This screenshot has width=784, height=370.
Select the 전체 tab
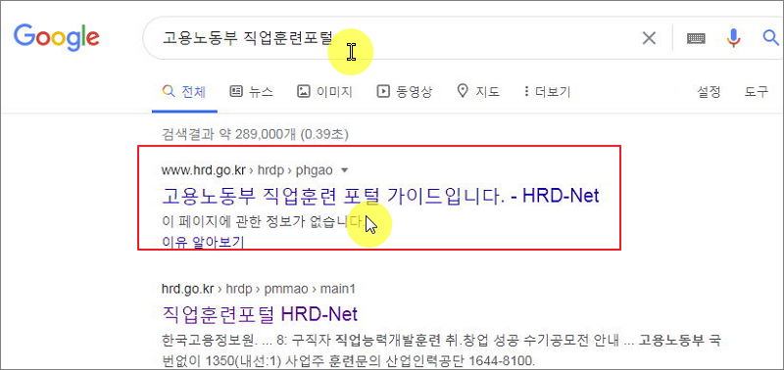click(x=184, y=91)
